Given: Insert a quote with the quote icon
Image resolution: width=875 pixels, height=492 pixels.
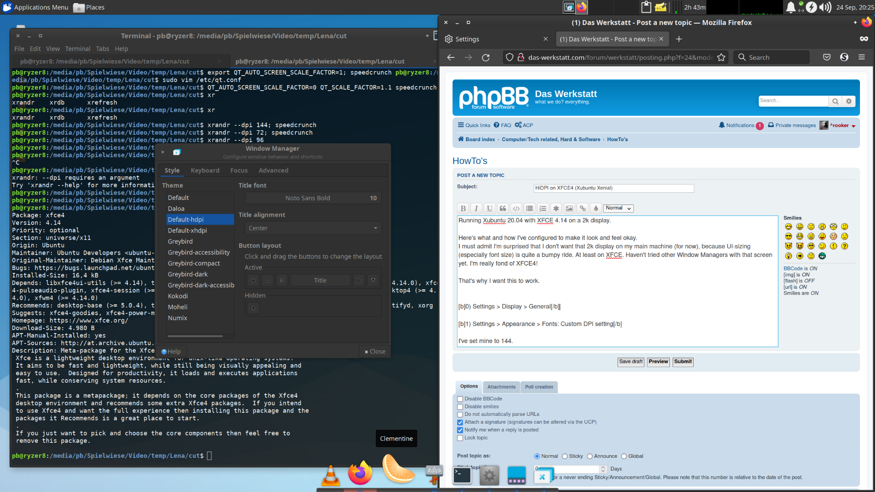Looking at the screenshot, I should 503,208.
